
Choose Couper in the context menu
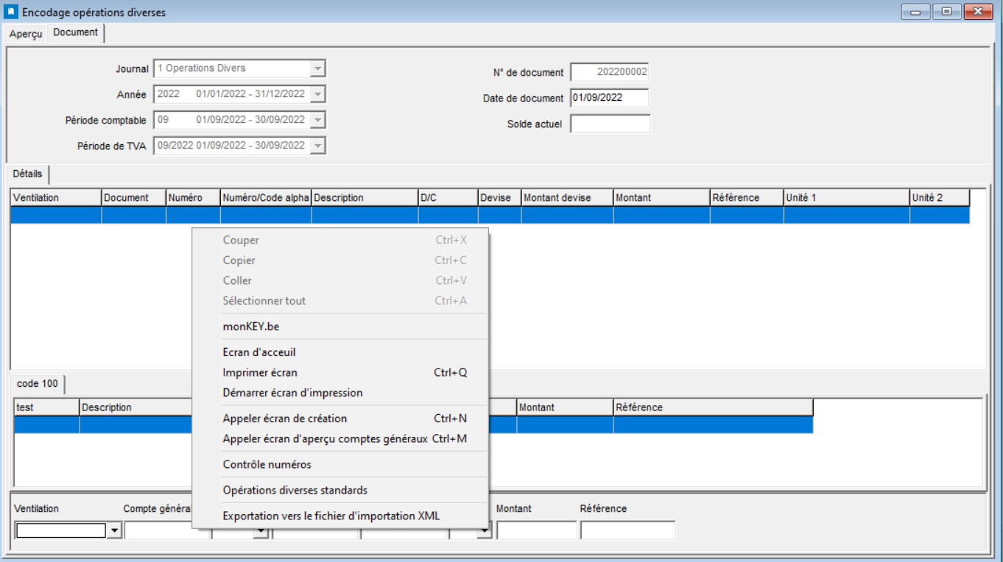click(x=339, y=241)
